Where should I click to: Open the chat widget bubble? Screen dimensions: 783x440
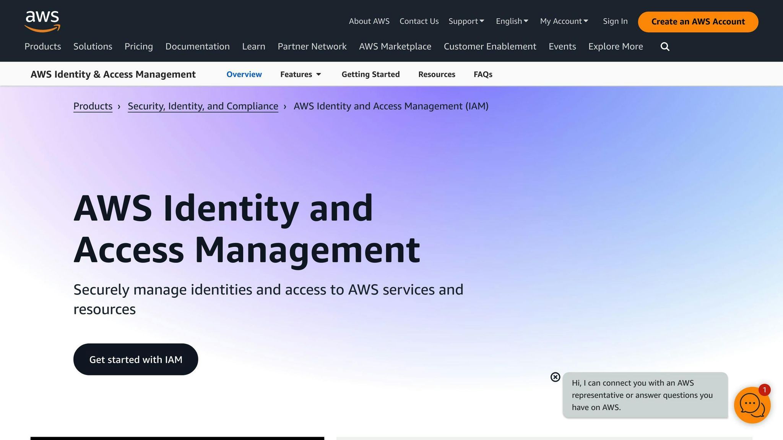tap(752, 404)
